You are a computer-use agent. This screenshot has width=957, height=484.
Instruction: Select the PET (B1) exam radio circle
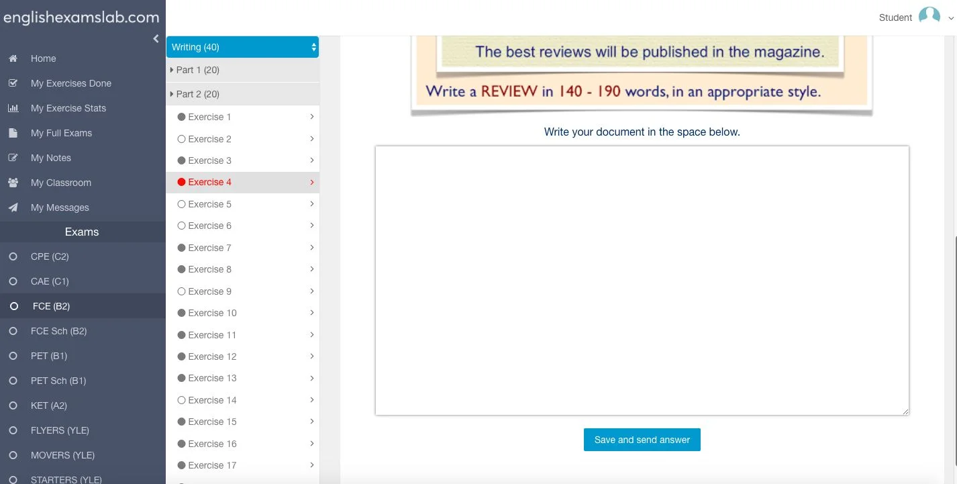(13, 356)
